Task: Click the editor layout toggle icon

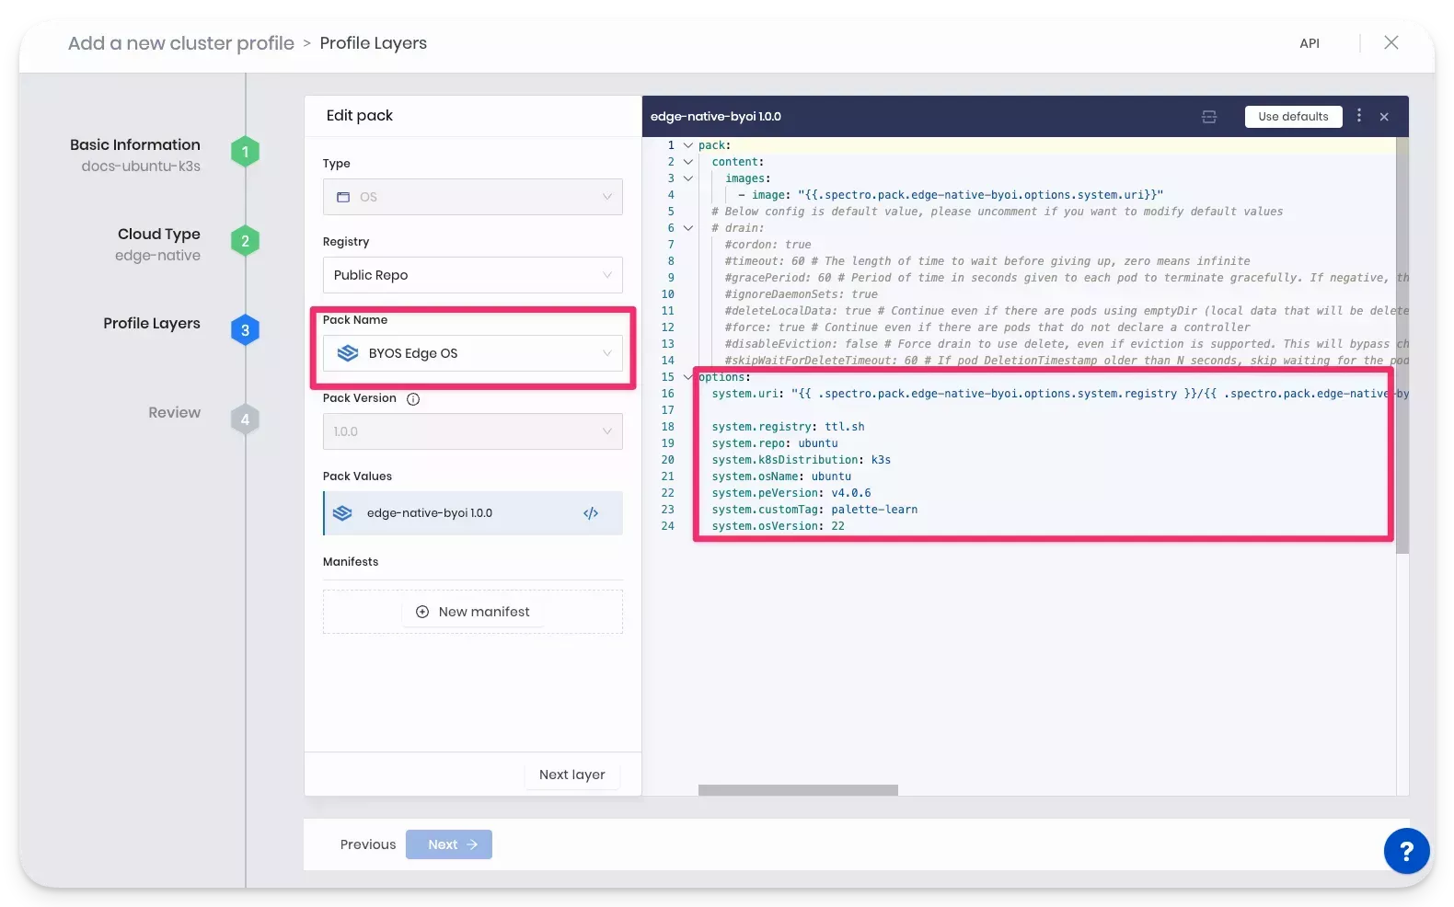Action: point(1209,117)
